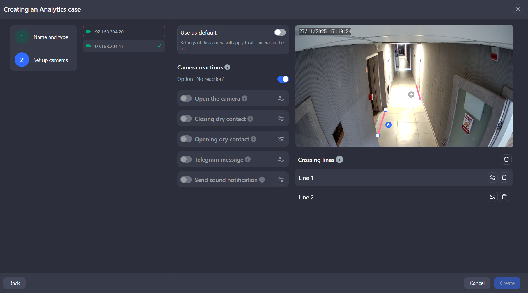The height and width of the screenshot is (293, 528).
Task: Click the Create button
Action: point(507,283)
